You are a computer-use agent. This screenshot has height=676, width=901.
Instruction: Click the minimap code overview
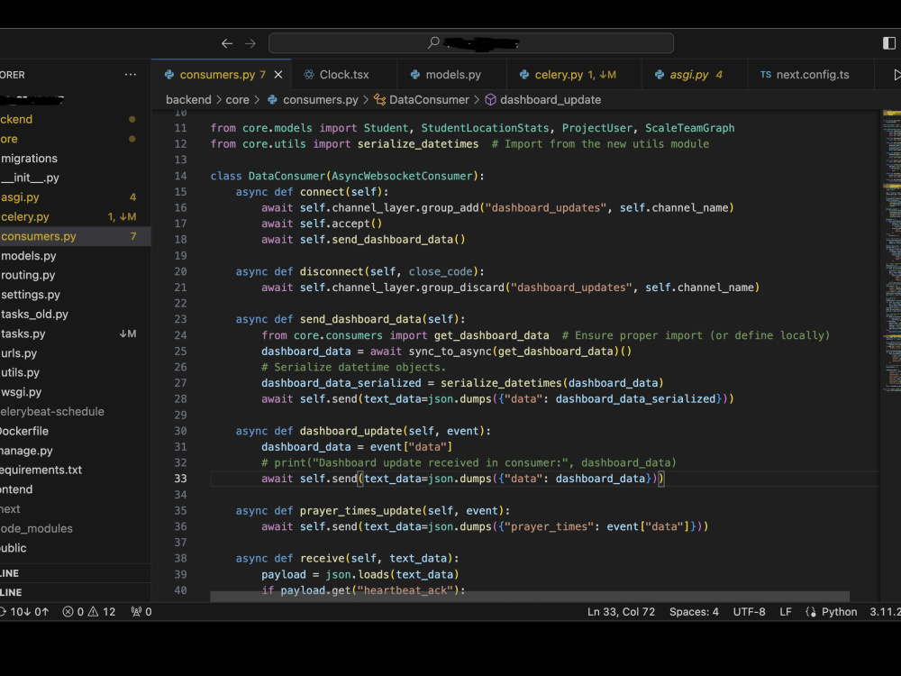pyautogui.click(x=891, y=253)
